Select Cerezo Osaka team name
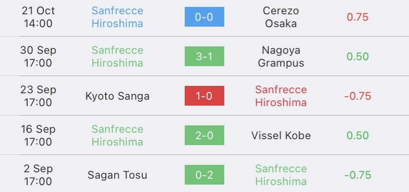Screen dimensions: 409x192 coord(281,17)
